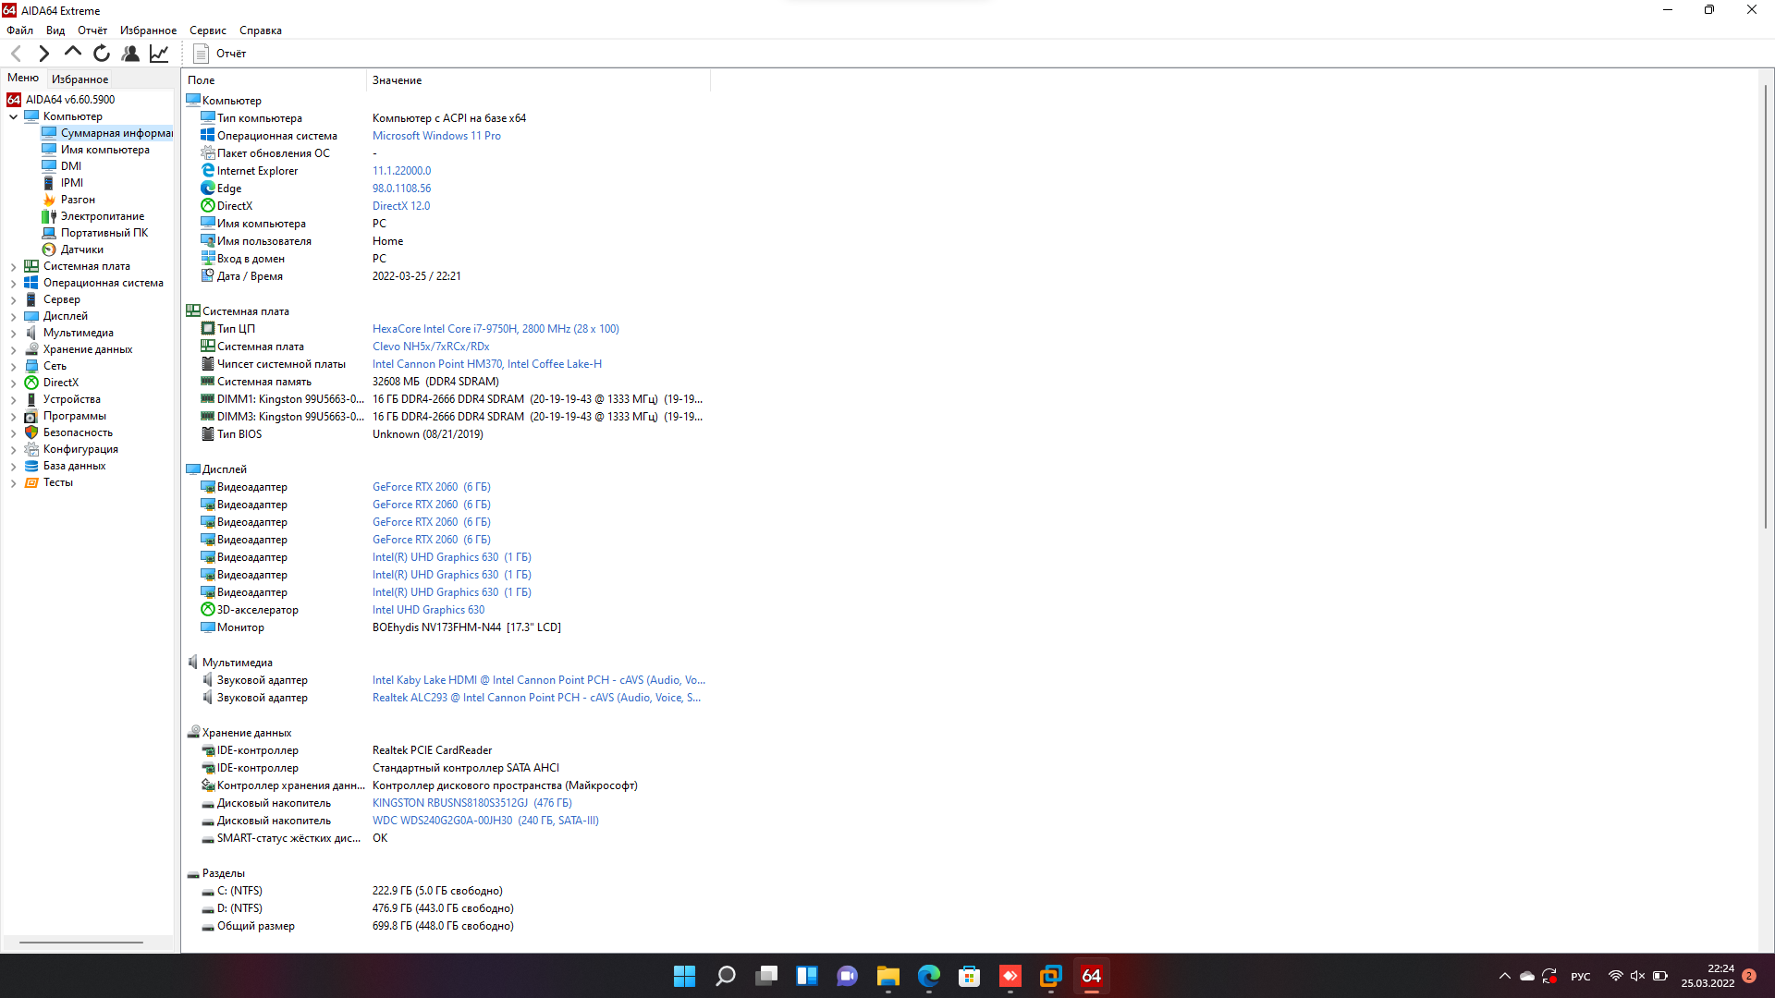This screenshot has width=1775, height=998.
Task: Click the AIDA64 taskbar icon
Action: click(1091, 976)
